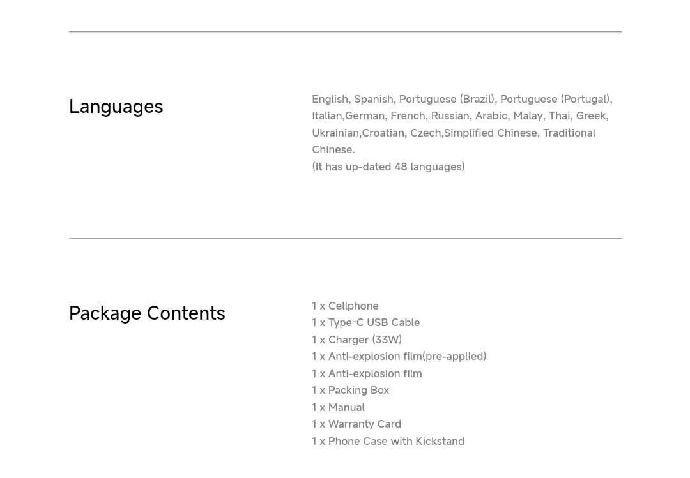Click the second Anti-explosion film line
The width and height of the screenshot is (690, 478).
click(x=367, y=374)
